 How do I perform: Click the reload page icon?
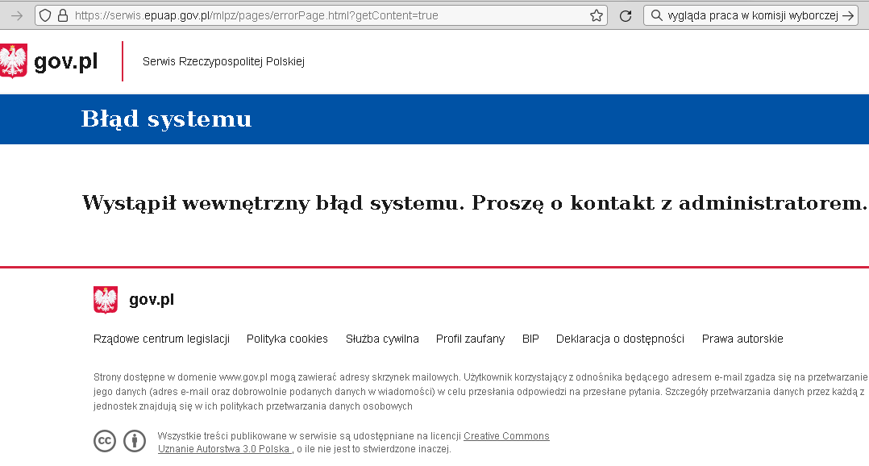click(626, 15)
